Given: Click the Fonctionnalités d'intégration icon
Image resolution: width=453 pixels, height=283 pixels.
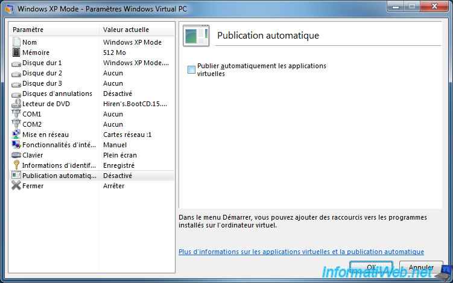Looking at the screenshot, I should (x=16, y=145).
